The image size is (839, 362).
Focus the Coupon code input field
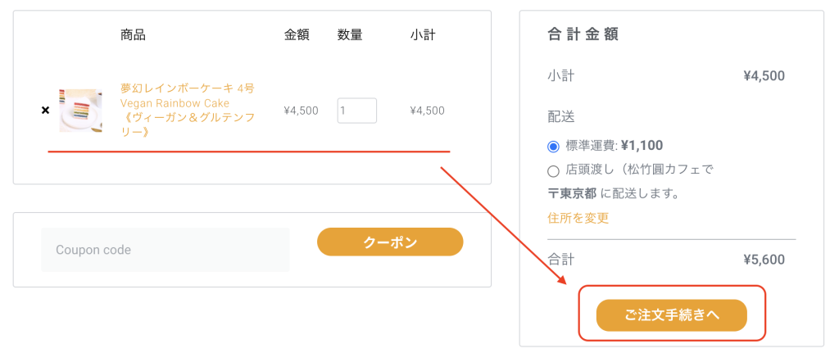pos(166,250)
